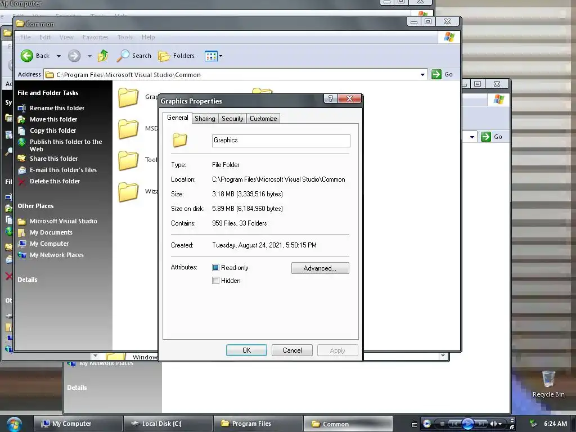The width and height of the screenshot is (576, 432).
Task: Click Go button in rear right window
Action: click(x=492, y=137)
